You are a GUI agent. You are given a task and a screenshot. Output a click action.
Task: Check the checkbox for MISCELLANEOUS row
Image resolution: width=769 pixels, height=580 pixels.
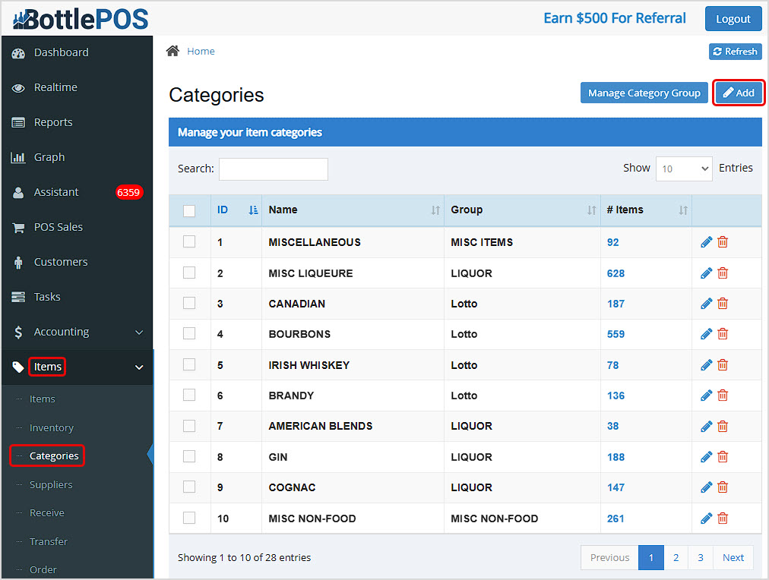[x=189, y=241]
